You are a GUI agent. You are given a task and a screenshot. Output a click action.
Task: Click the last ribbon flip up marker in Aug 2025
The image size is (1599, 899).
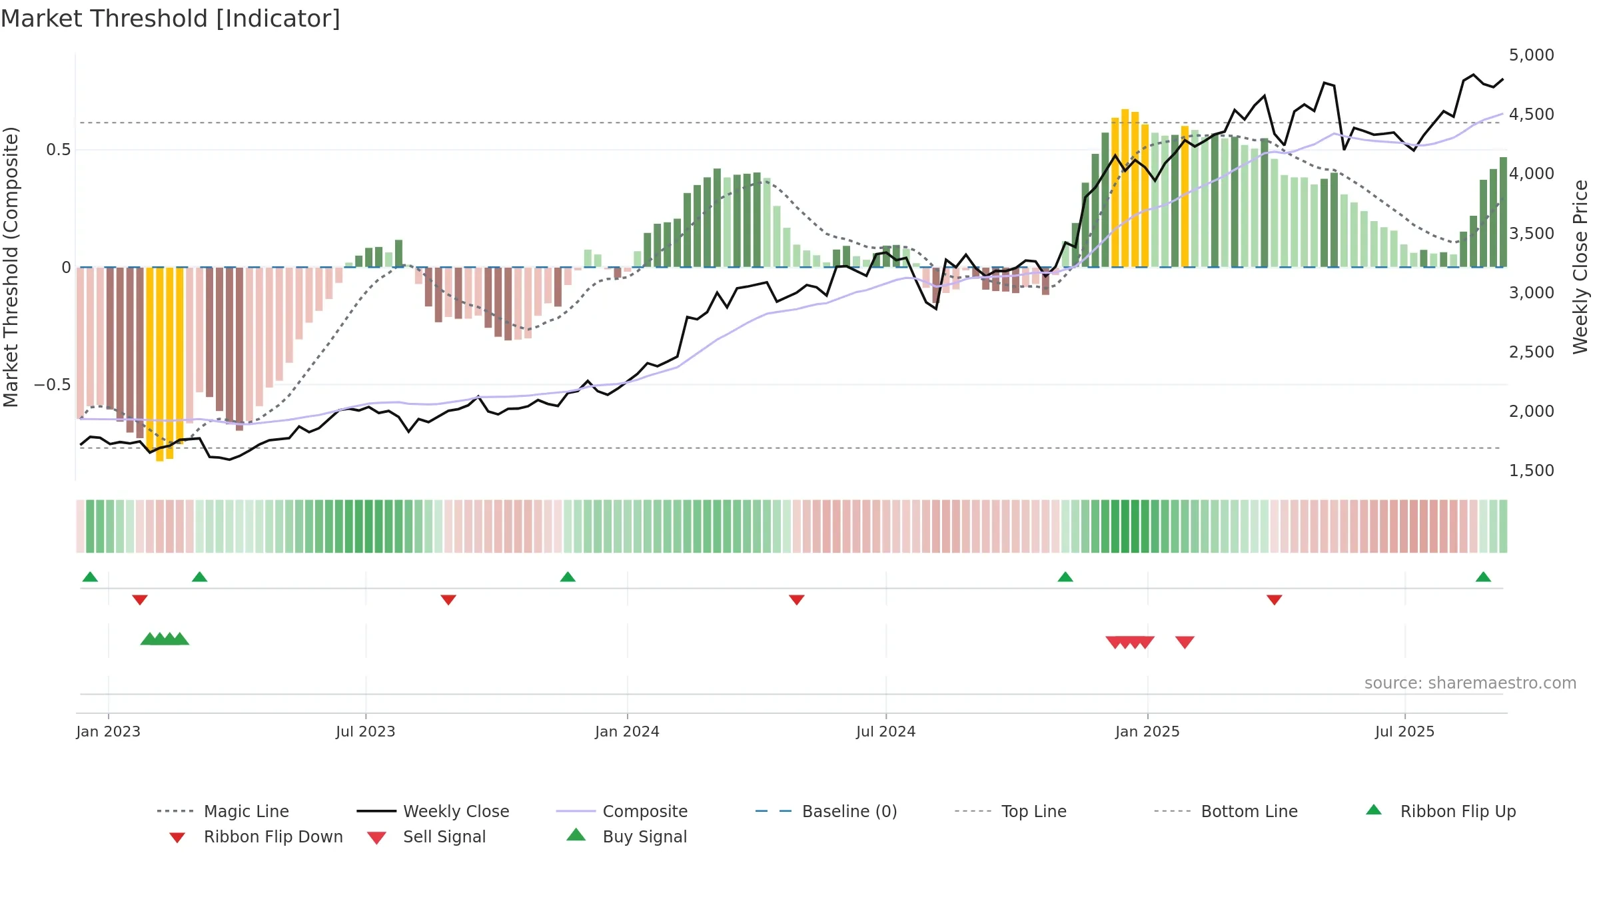click(x=1483, y=577)
